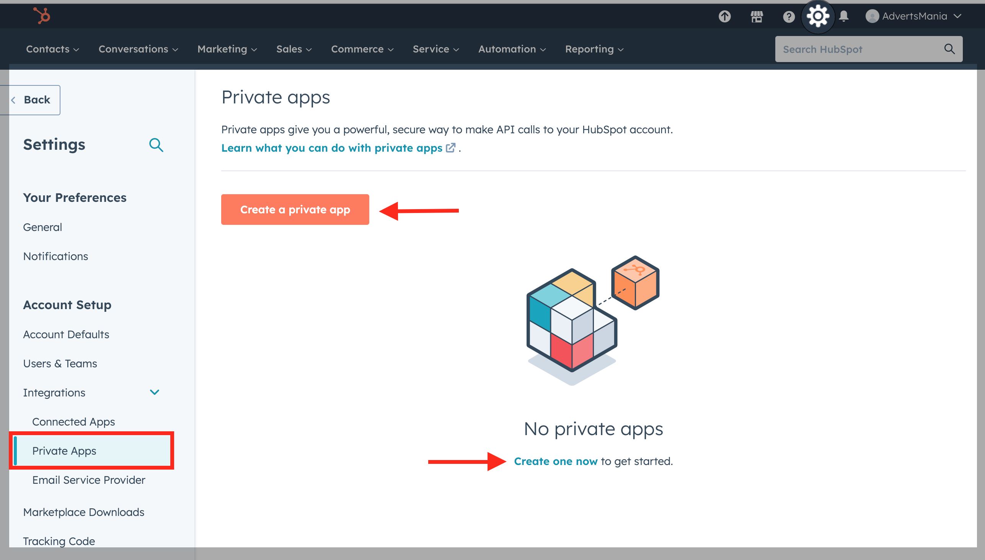Follow the Create one now link

pos(556,461)
